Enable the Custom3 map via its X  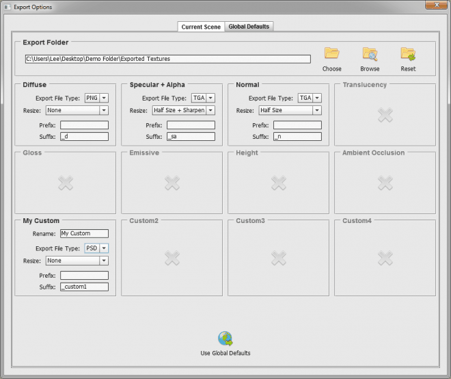click(x=279, y=258)
